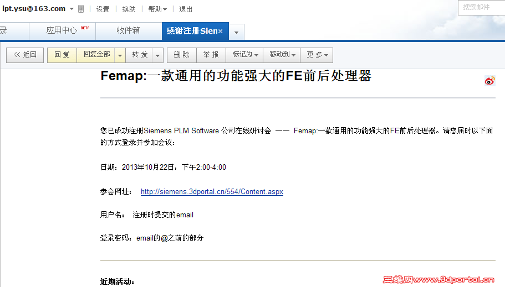Expand forward options arrow
This screenshot has height=287, width=505.
tap(158, 55)
